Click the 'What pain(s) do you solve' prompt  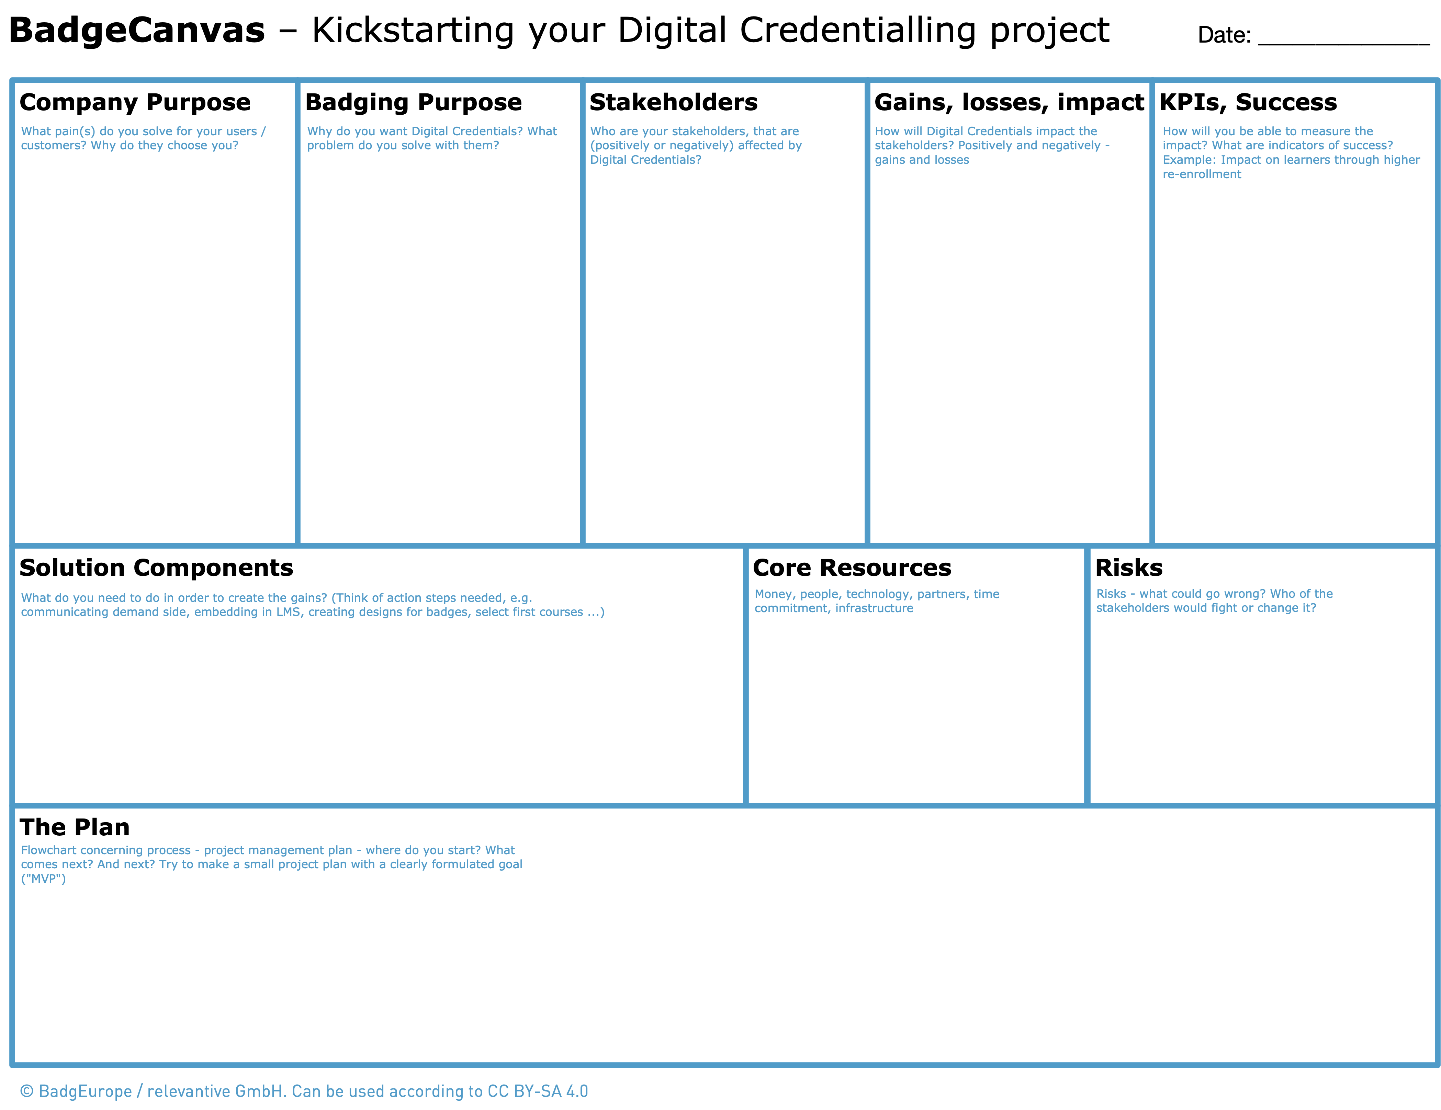tap(143, 138)
